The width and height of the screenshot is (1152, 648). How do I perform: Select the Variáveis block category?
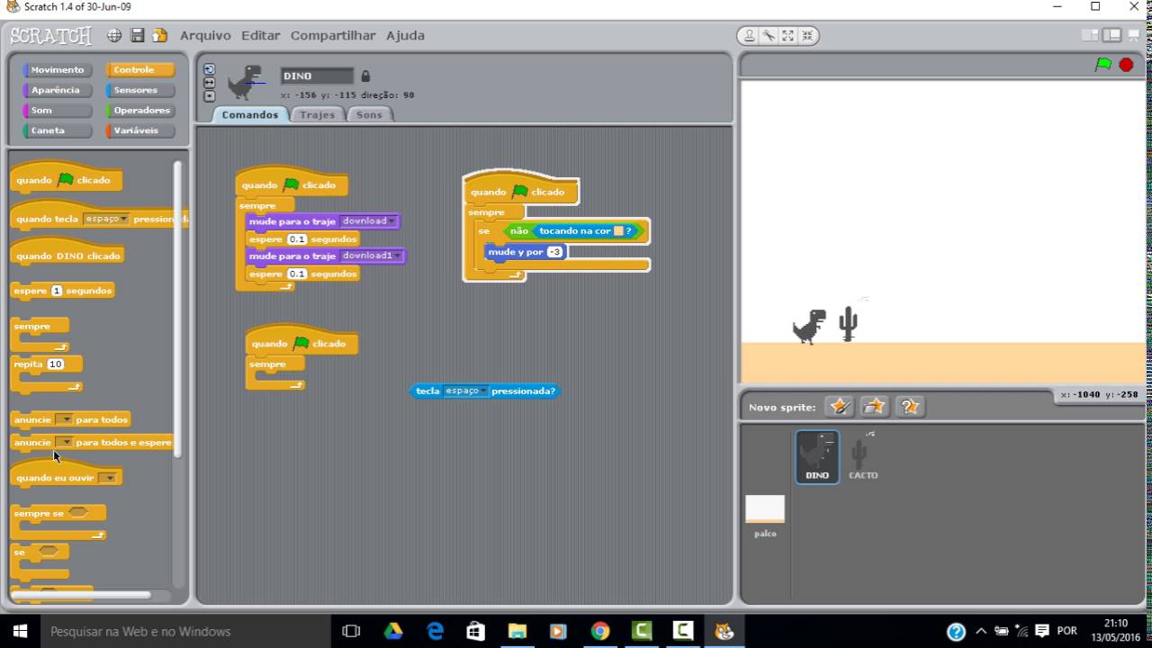(x=139, y=130)
